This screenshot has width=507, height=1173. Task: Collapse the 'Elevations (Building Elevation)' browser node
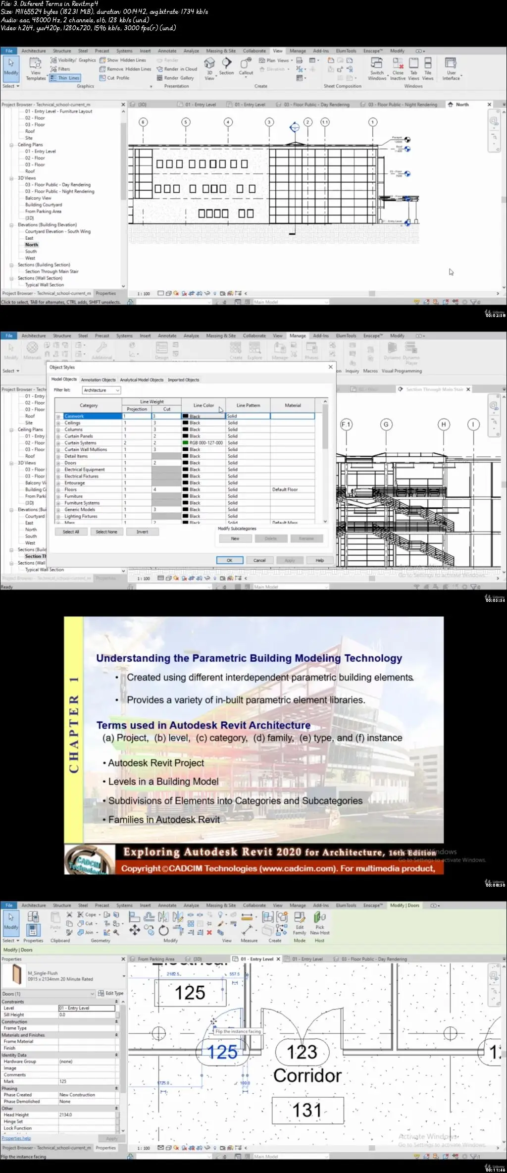pos(11,225)
